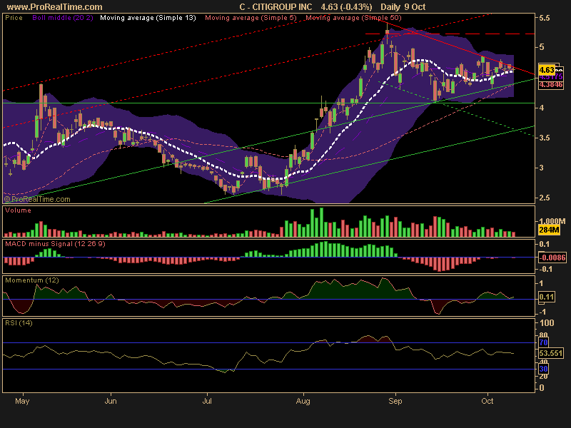Image resolution: width=571 pixels, height=428 pixels.
Task: Click the RSI 70 level marker
Action: 543,342
